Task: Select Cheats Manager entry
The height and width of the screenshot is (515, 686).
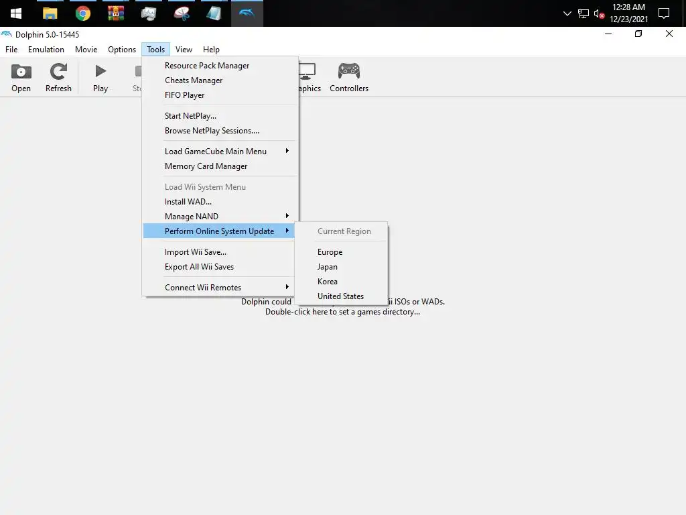Action: (x=220, y=80)
